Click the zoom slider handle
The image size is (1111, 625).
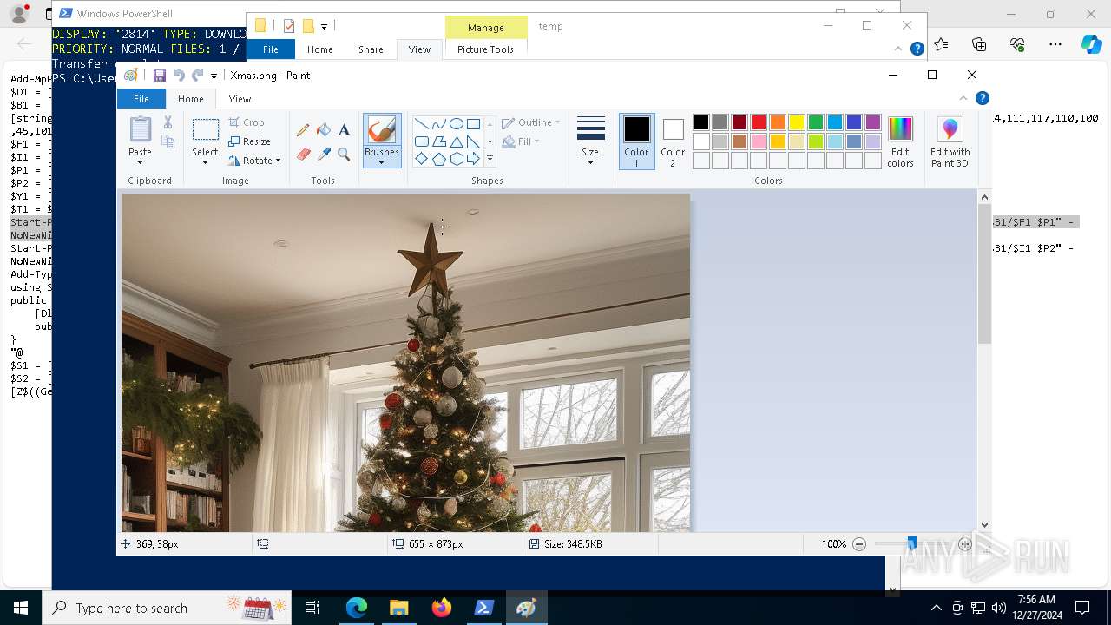pyautogui.click(x=911, y=544)
